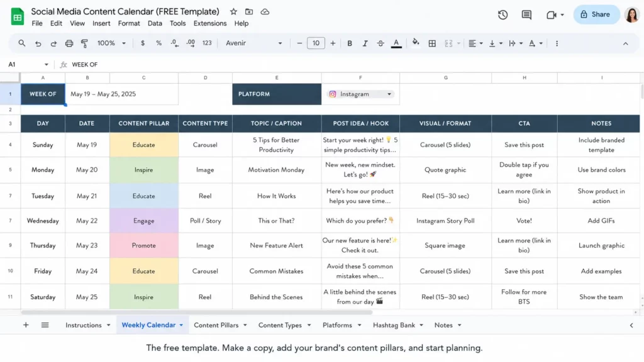Open version history clock icon
This screenshot has width=644, height=362.
(x=502, y=15)
